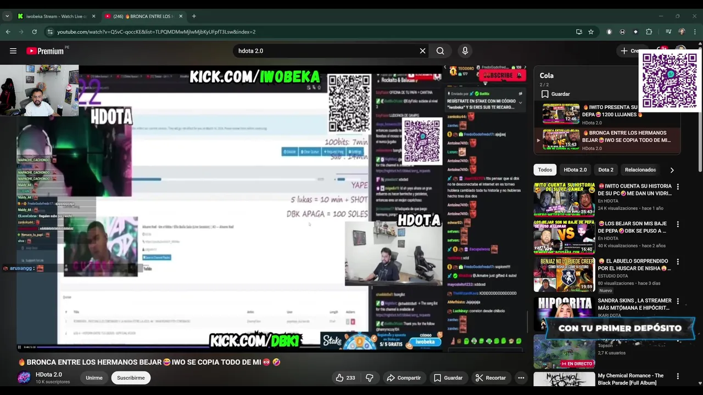Screen dimensions: 703x395
Task: Open video LOS BEJAR SON MIS BAJE
Action: tap(632, 227)
